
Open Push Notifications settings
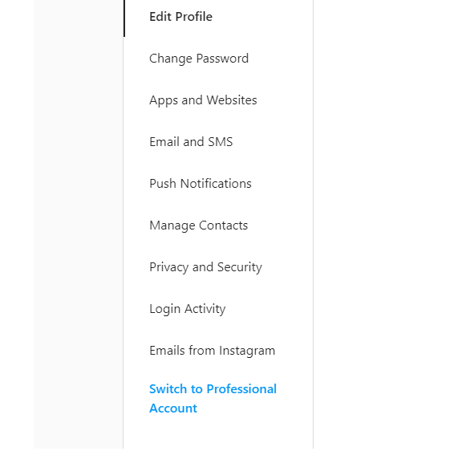218,184
